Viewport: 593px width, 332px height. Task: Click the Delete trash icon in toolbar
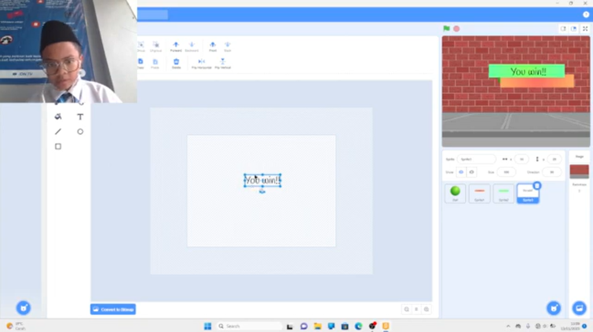(176, 63)
